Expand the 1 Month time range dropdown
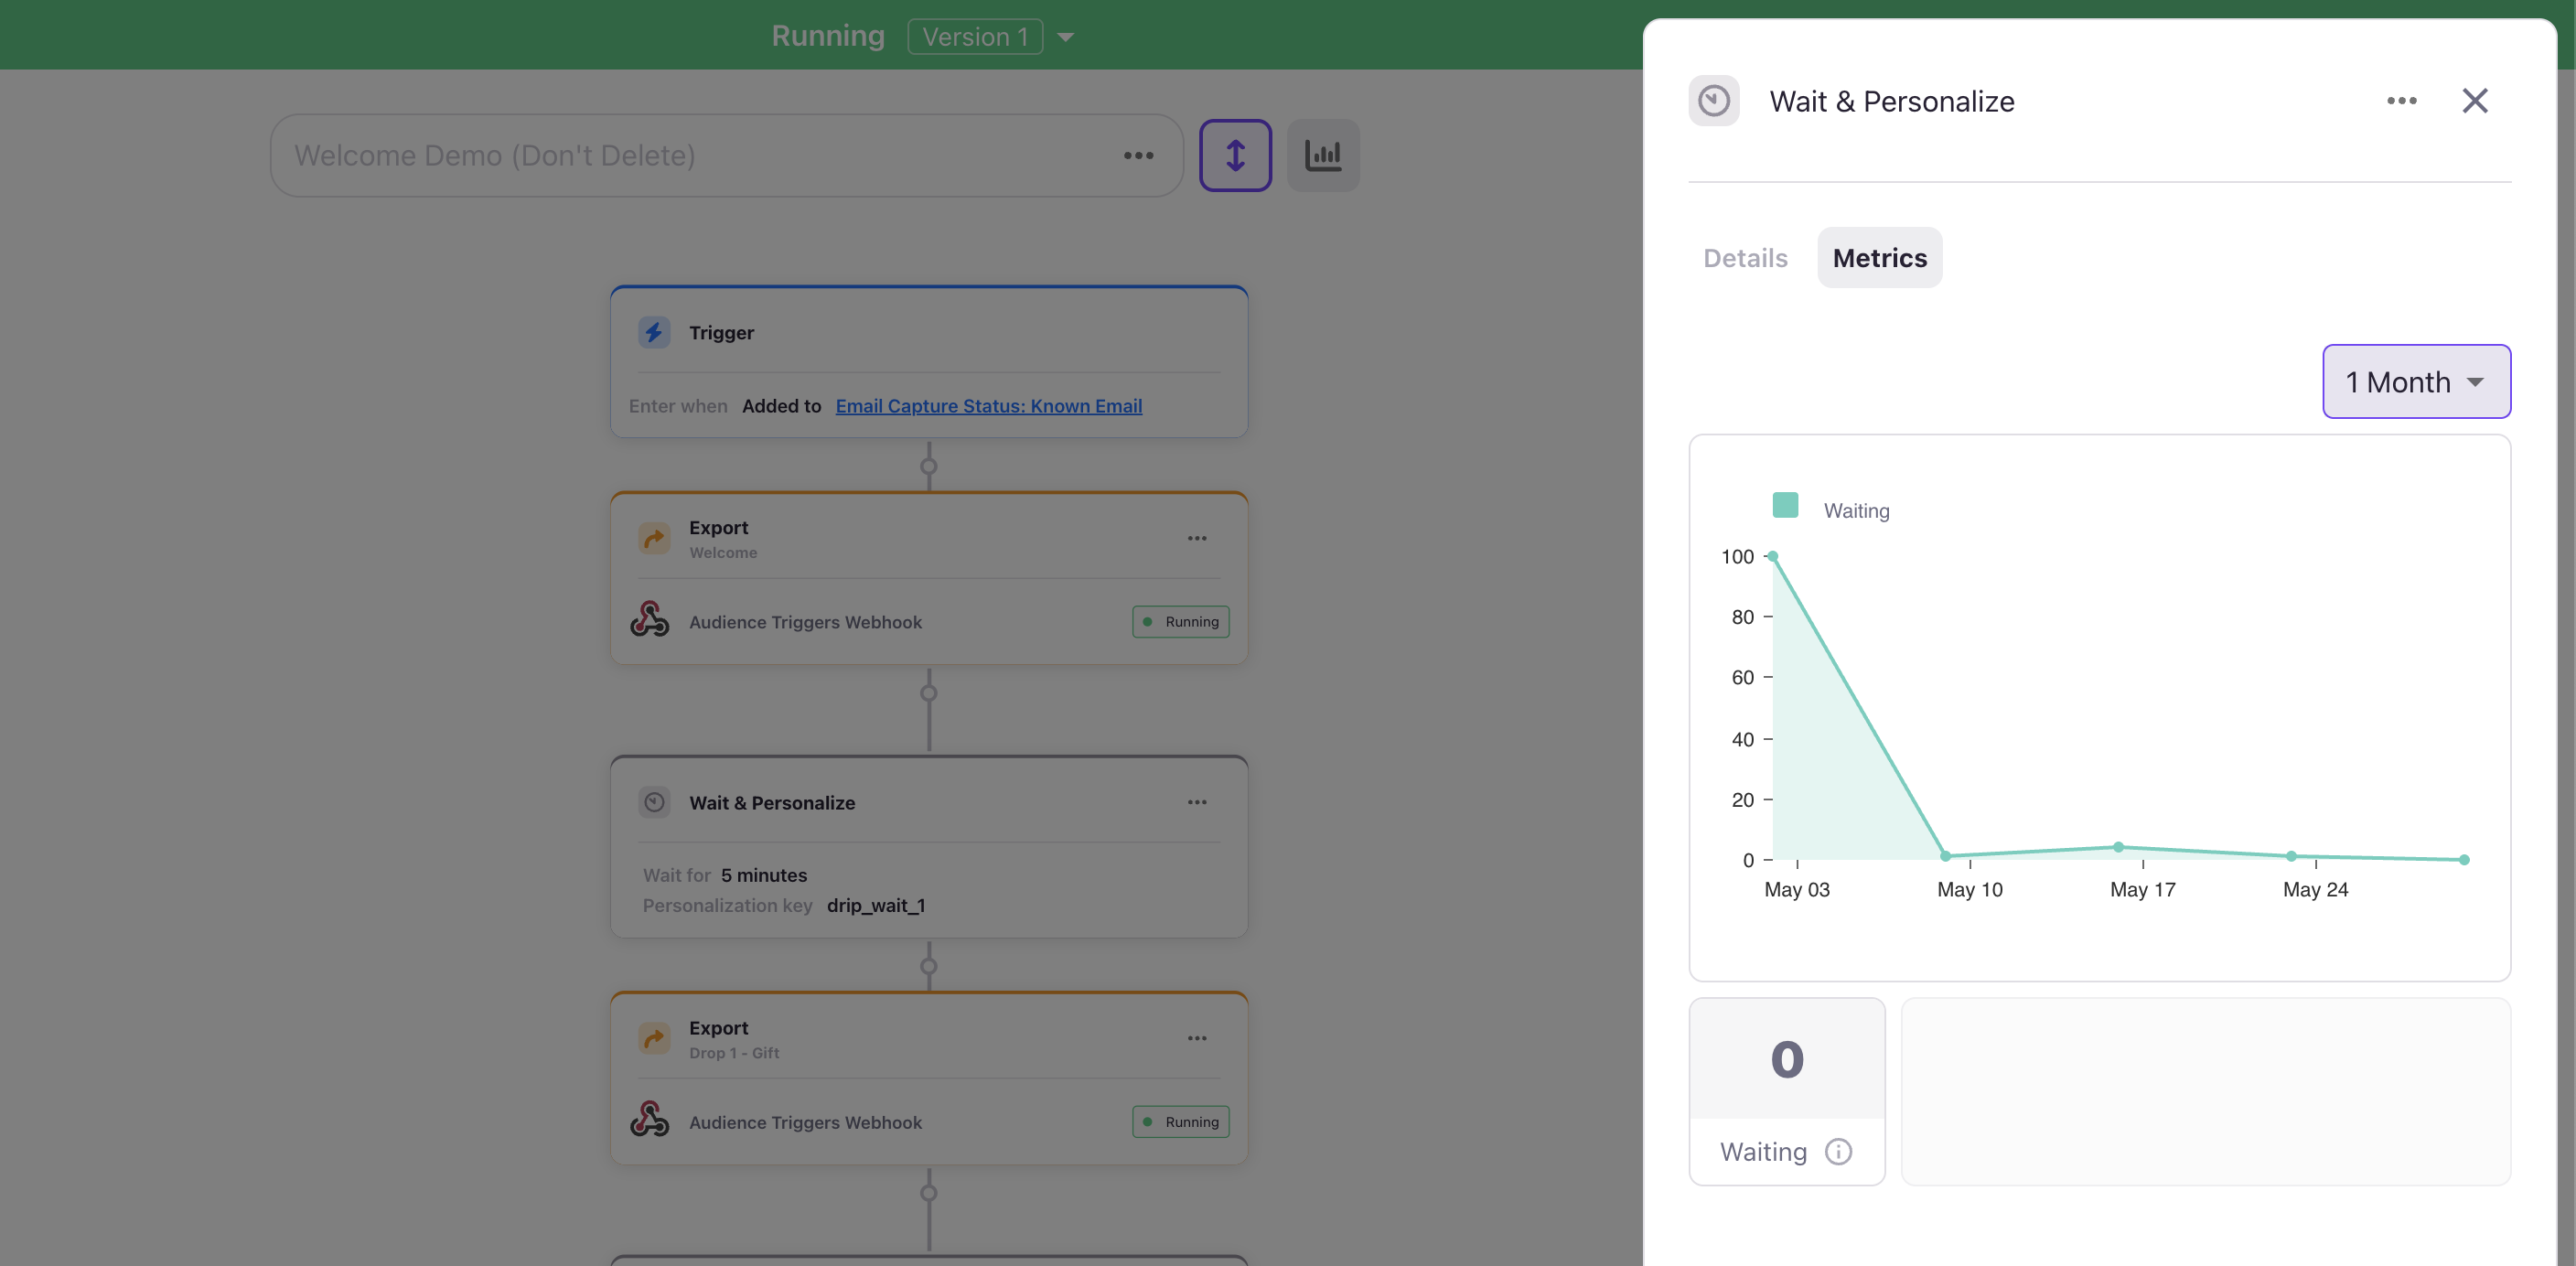 2415,382
